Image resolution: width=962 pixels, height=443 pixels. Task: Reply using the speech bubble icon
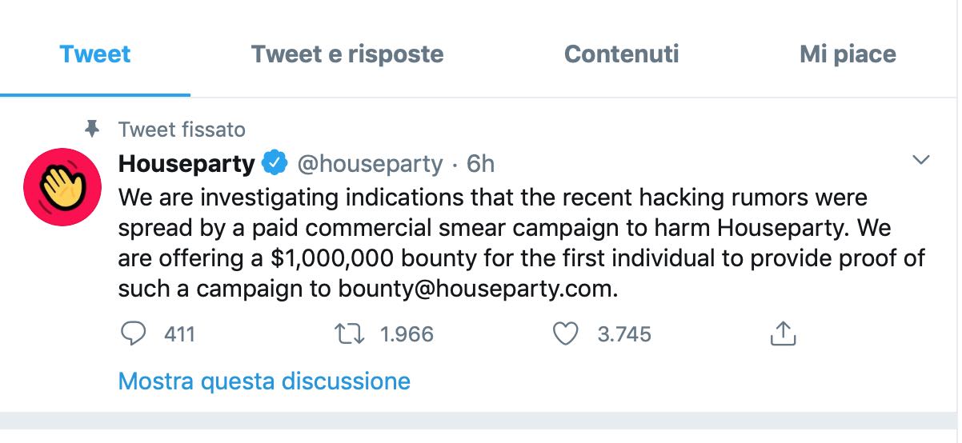[131, 333]
